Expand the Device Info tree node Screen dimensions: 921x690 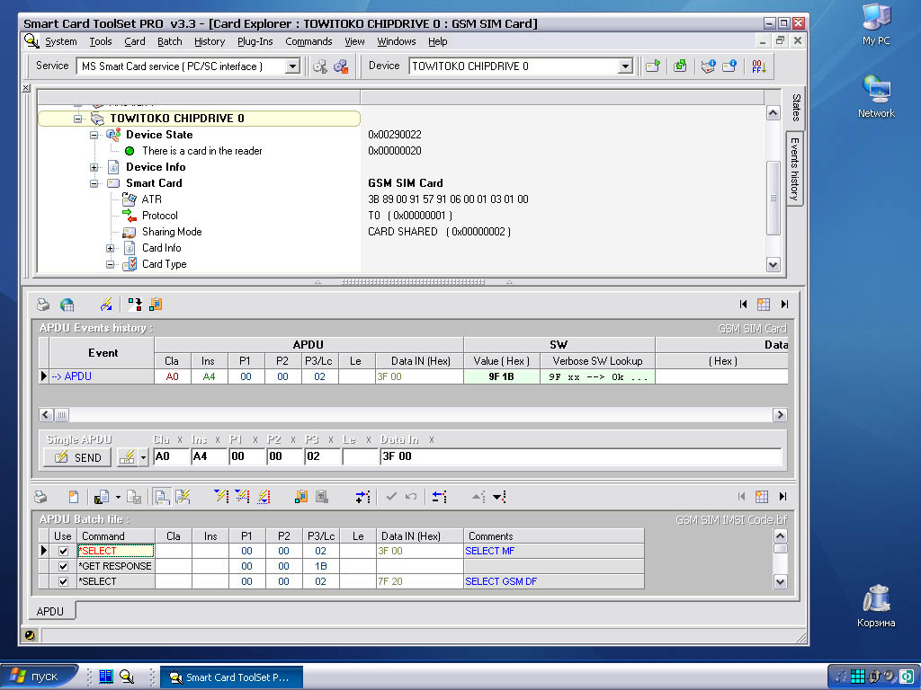[x=94, y=167]
